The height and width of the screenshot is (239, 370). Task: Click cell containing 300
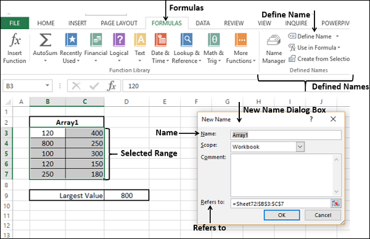pyautogui.click(x=84, y=154)
